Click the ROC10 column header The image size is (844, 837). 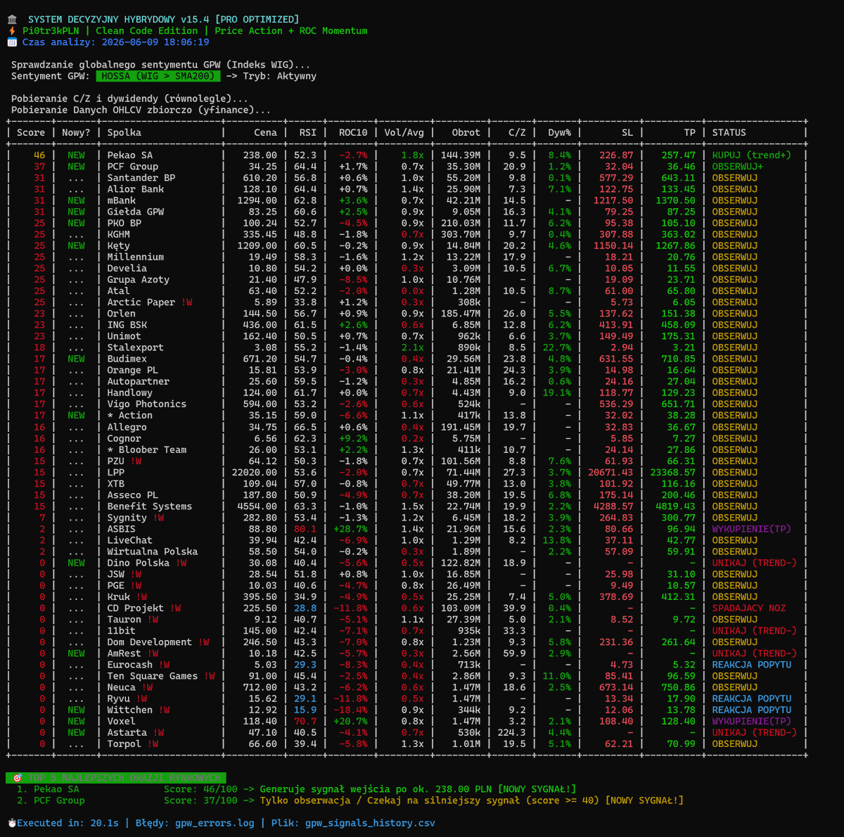353,132
